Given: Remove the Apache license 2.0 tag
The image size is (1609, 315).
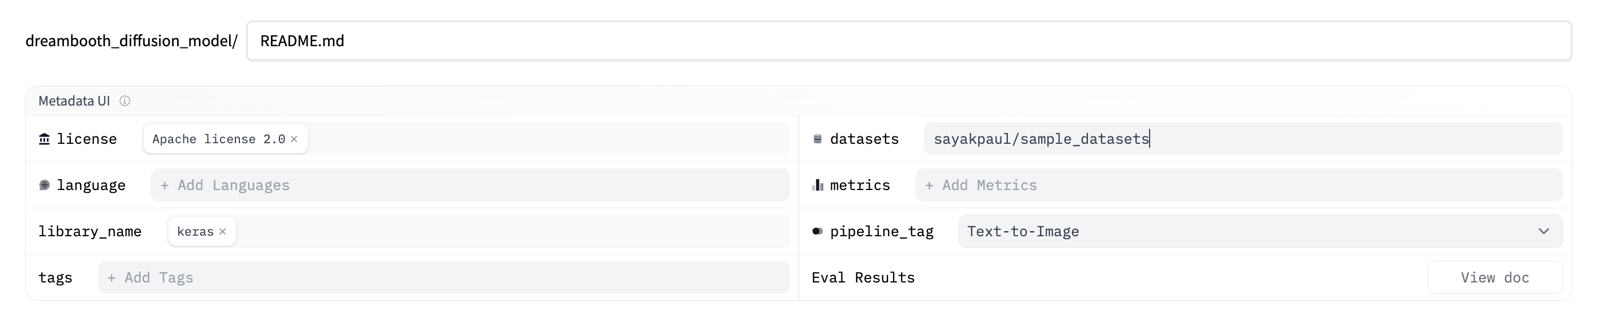Looking at the screenshot, I should click(x=294, y=139).
